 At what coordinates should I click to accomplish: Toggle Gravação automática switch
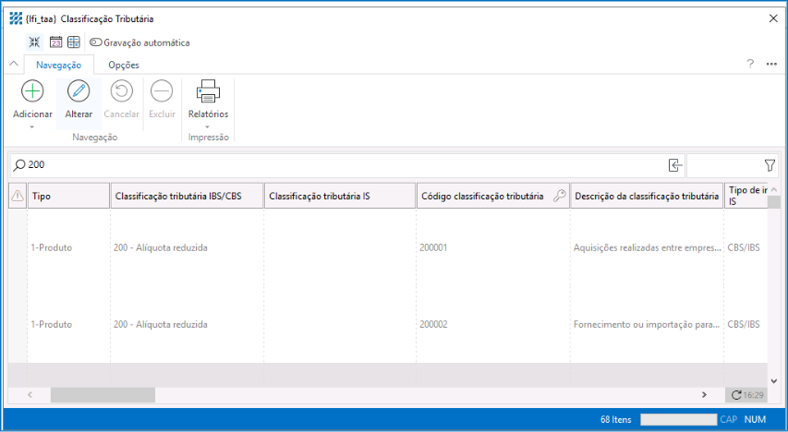click(96, 42)
